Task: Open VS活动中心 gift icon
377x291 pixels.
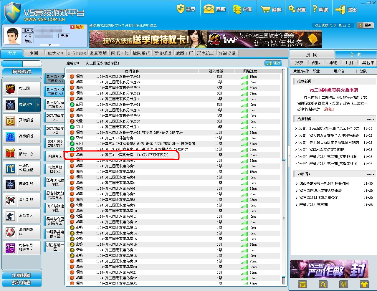Action: [11, 152]
